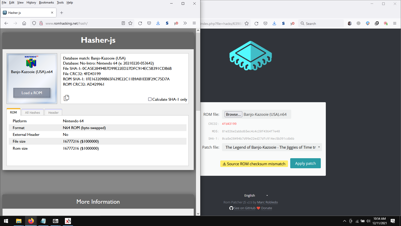
Task: Bookmark the romhacking.net/hash page with the star
Action: 130,23
